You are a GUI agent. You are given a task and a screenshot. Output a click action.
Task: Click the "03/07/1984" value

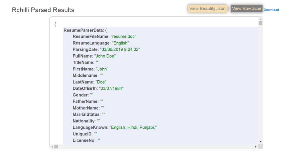coord(111,88)
